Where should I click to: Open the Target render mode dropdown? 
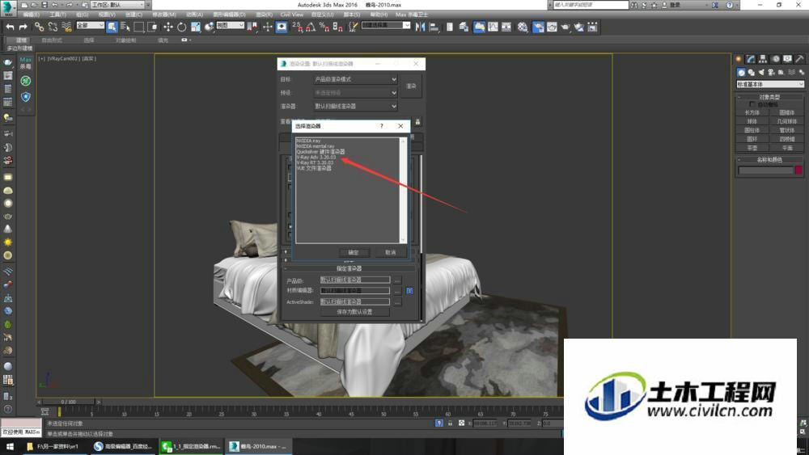point(355,79)
